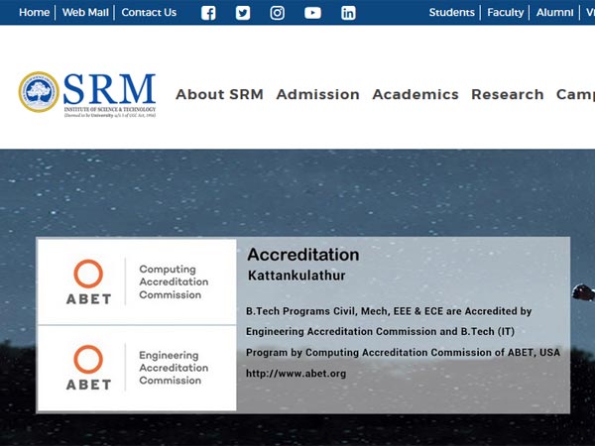Click the SRM Institute logo
Image resolution: width=595 pixels, height=446 pixels.
click(x=87, y=94)
